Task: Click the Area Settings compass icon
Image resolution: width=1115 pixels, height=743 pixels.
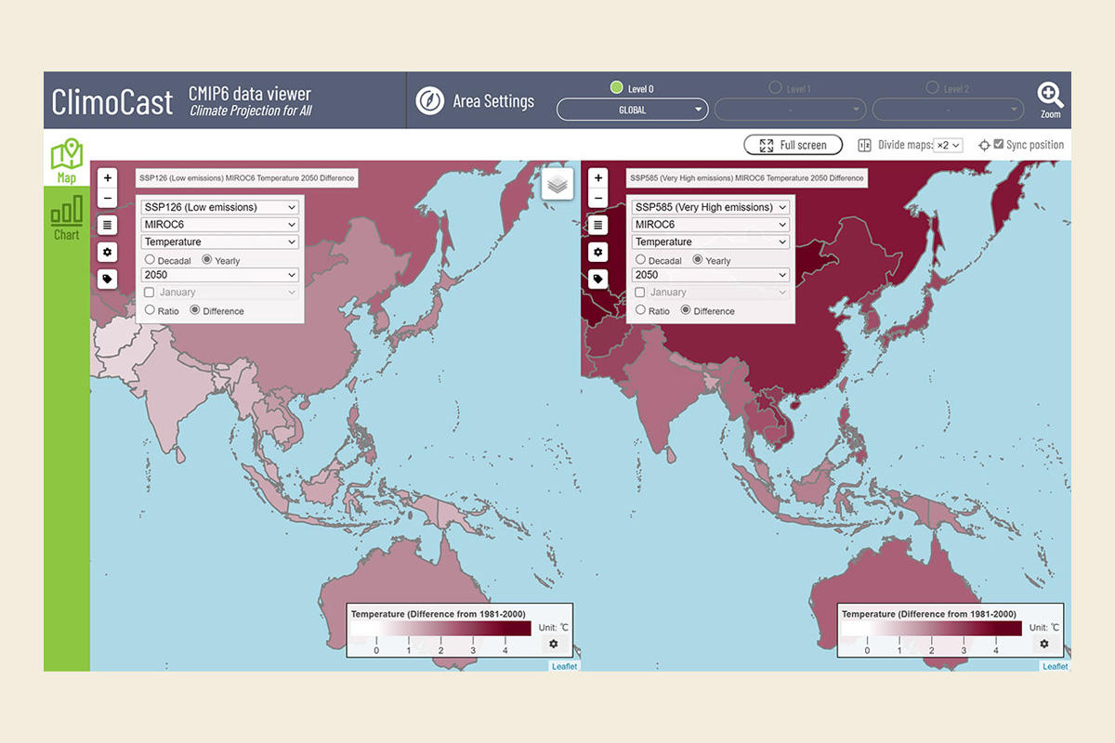Action: [x=429, y=100]
